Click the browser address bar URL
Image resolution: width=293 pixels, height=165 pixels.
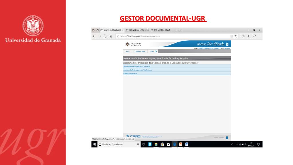pyautogui.click(x=140, y=36)
